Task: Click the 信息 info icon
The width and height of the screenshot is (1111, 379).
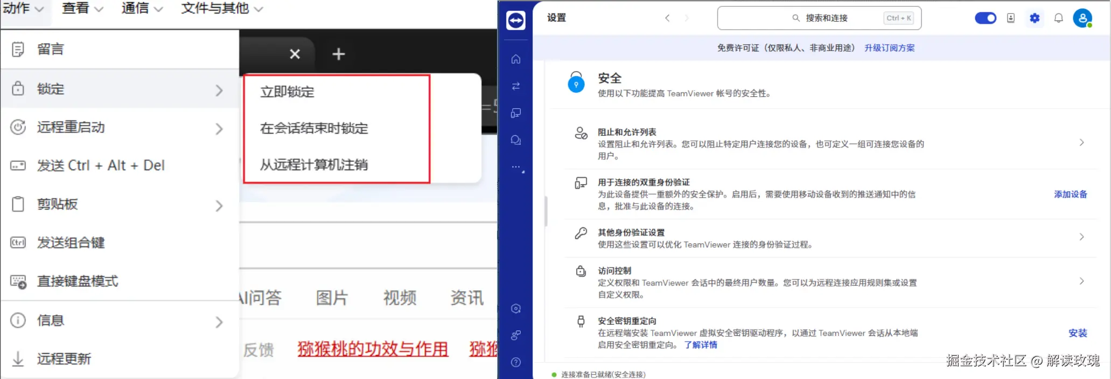Action: click(18, 320)
